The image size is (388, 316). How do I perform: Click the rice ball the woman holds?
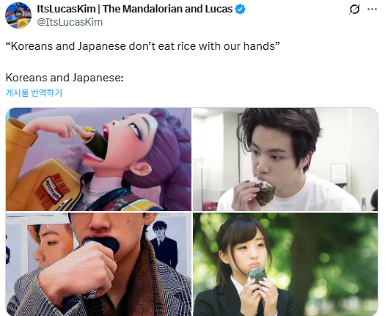[x=257, y=276]
